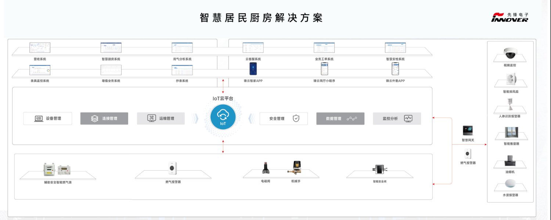Image resolution: width=551 pixels, height=220 pixels.
Task: Click the 智慧网关 gateway device icon
Action: click(468, 130)
